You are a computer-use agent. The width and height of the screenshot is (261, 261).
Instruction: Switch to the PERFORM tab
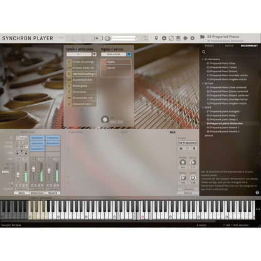click(x=28, y=132)
